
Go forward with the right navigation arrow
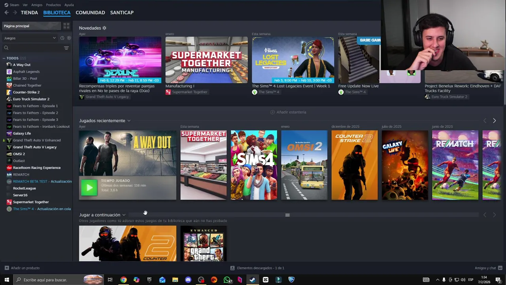[15, 13]
